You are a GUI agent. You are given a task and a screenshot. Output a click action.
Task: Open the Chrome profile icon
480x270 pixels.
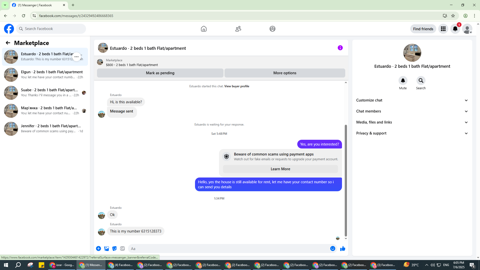(x=465, y=16)
